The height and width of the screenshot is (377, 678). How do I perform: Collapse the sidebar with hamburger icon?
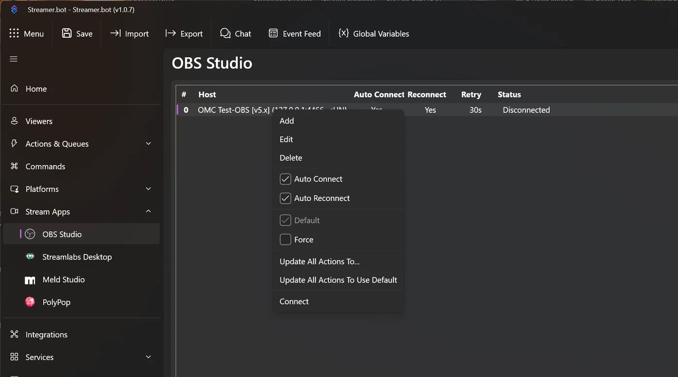[x=14, y=59]
